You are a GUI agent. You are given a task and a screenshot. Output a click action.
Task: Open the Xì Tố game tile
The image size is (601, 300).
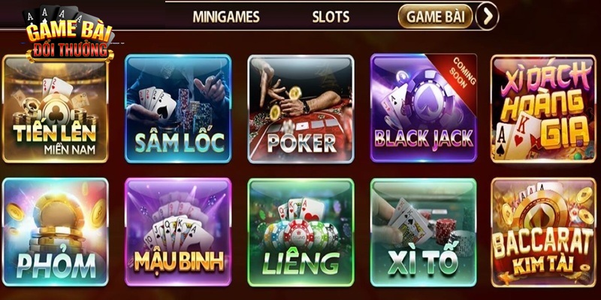(x=424, y=232)
